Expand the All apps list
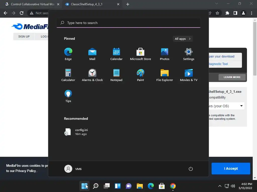Image resolution: width=257 pixels, height=192 pixels. pyautogui.click(x=183, y=39)
